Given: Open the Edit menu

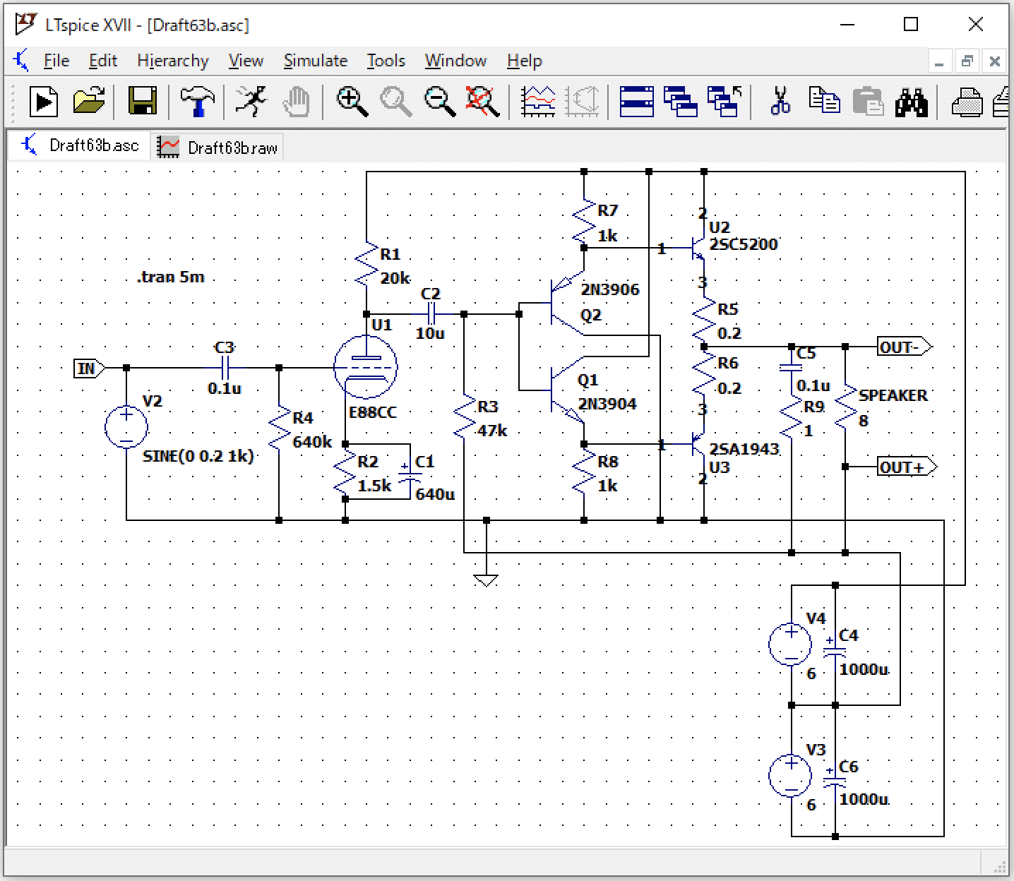Looking at the screenshot, I should click(x=103, y=61).
